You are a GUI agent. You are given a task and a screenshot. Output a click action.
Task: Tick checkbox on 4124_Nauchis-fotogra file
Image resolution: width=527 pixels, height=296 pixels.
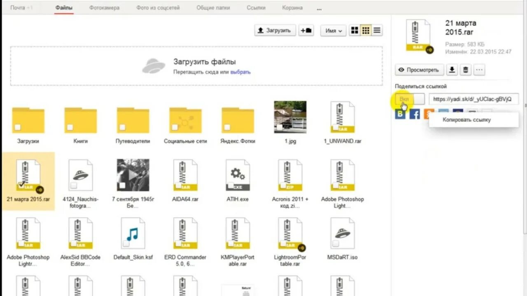click(74, 186)
